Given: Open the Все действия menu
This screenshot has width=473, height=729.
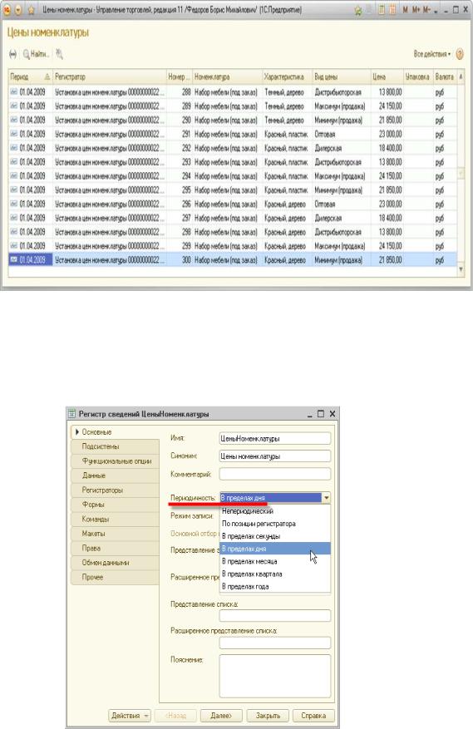Looking at the screenshot, I should pos(432,54).
